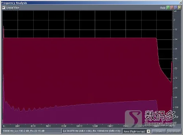Click the Linear View label text
Screen dimensions: 183x135
12,8
